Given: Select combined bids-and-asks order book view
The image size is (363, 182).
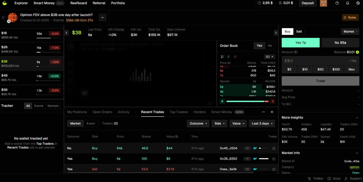Looking at the screenshot, I should pos(222,57).
